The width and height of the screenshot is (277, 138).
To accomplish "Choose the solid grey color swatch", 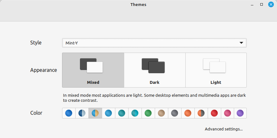I will coord(175,113).
